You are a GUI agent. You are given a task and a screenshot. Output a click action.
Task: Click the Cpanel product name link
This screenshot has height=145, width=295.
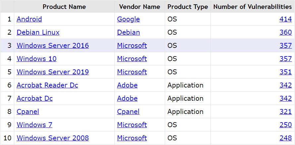[28, 112]
